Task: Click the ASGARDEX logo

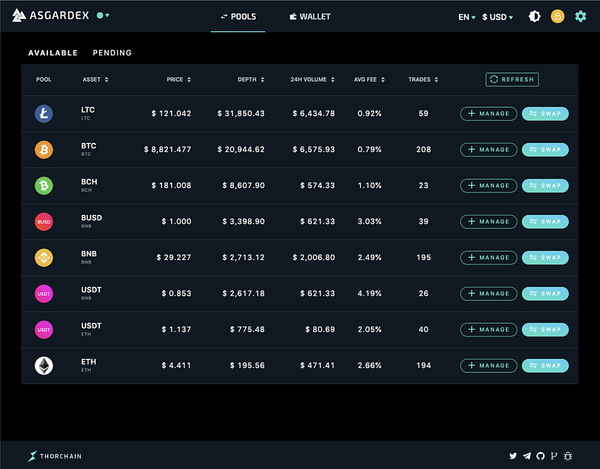Action: [x=50, y=15]
